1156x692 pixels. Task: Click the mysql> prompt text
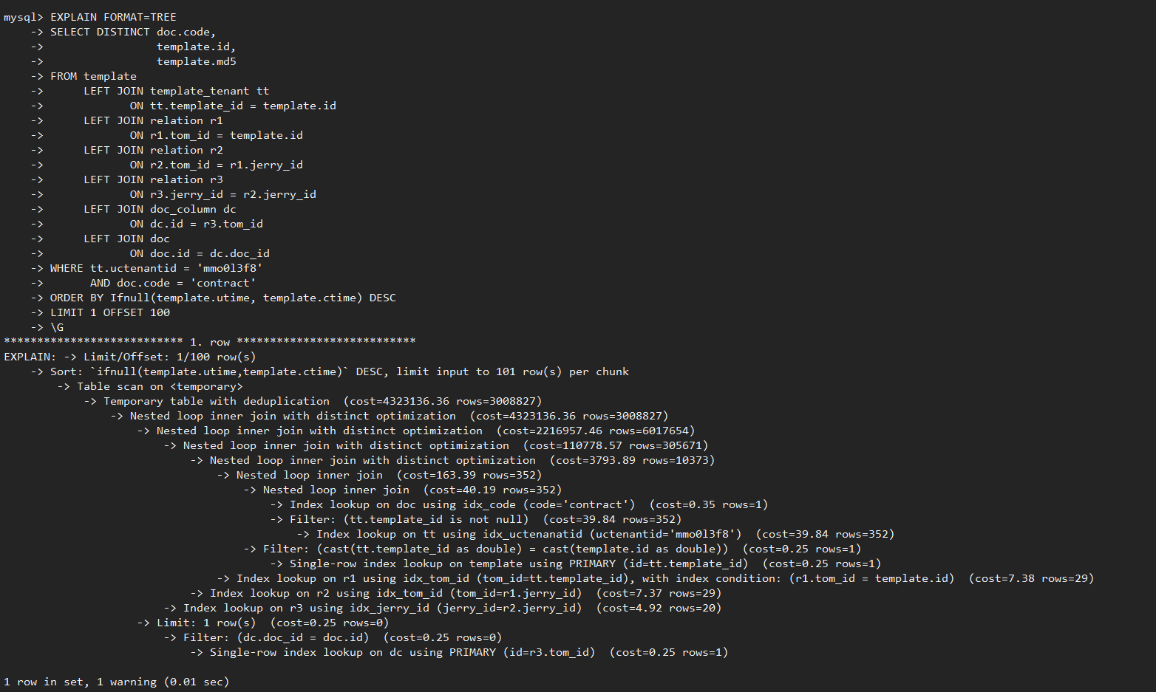pyautogui.click(x=24, y=17)
